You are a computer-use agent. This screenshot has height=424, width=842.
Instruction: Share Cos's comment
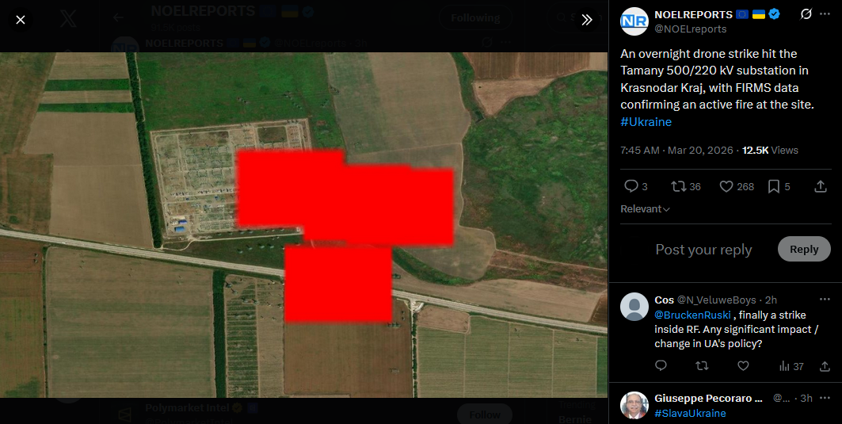point(825,366)
